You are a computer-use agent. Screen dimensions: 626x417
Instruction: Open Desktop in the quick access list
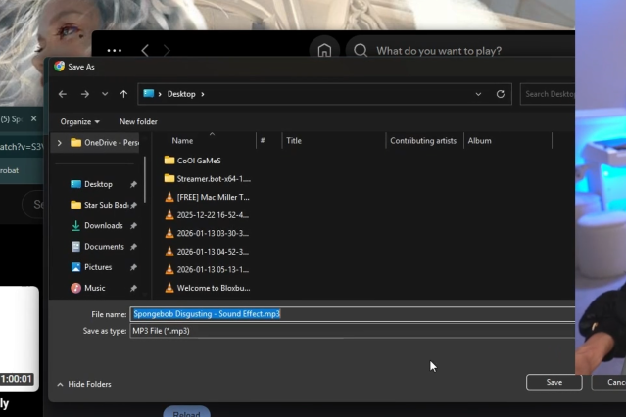pyautogui.click(x=98, y=184)
